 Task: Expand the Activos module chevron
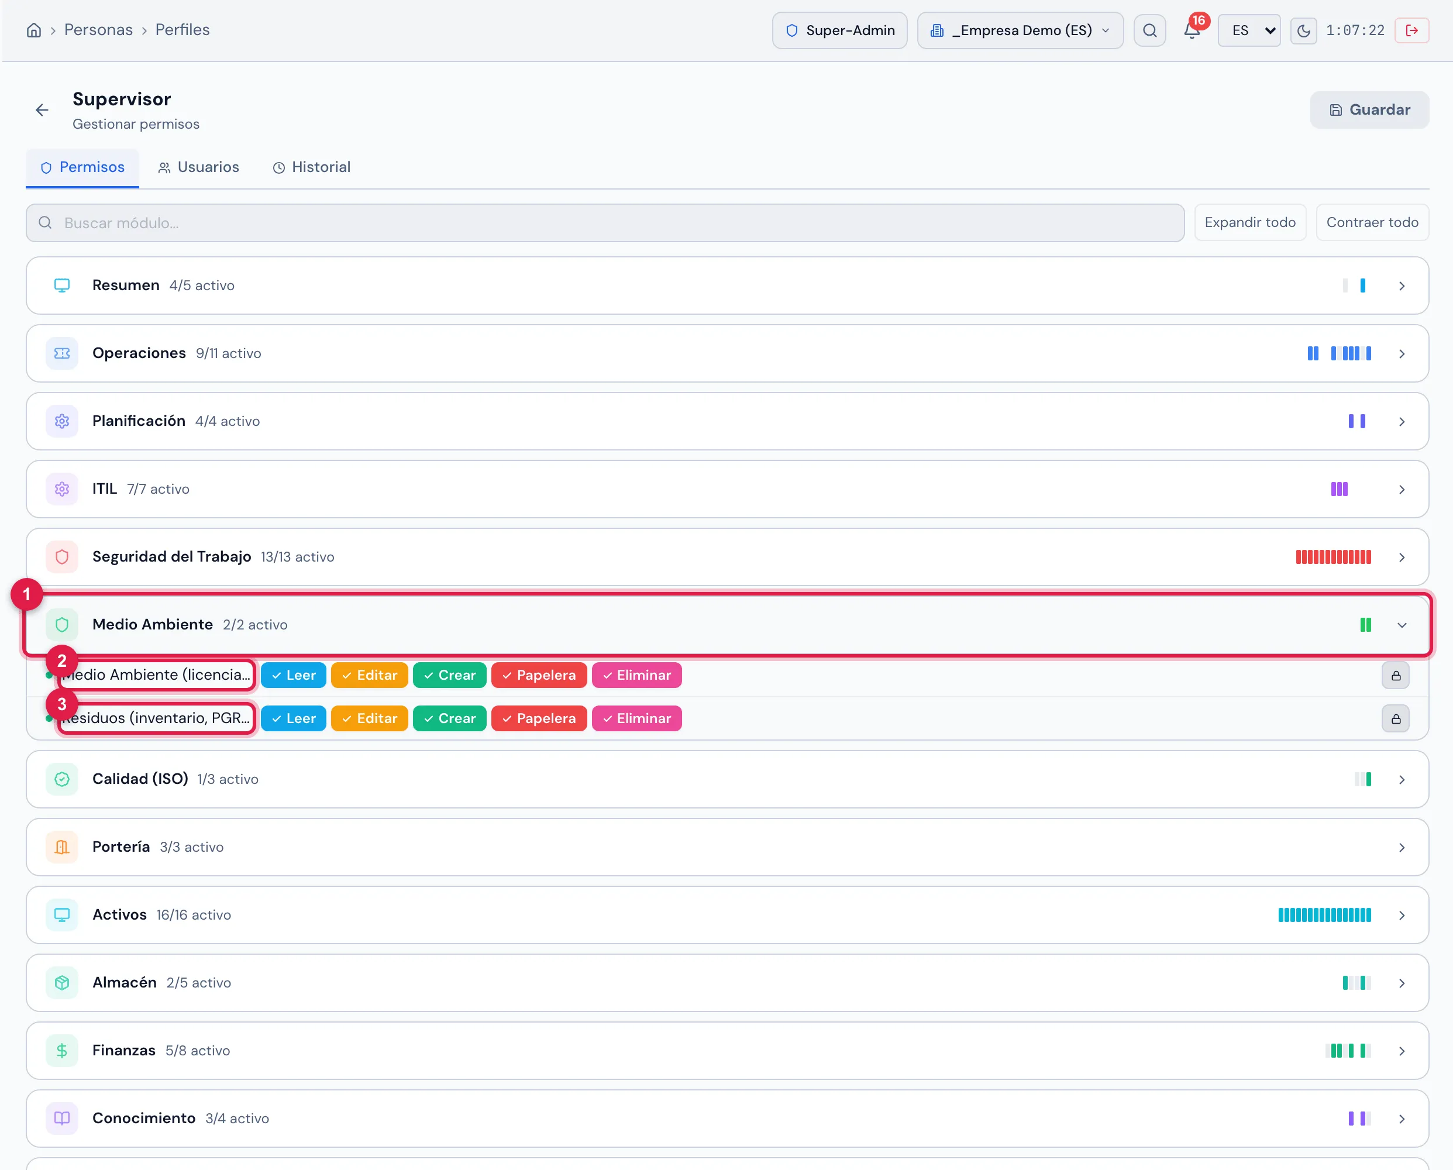click(x=1402, y=916)
